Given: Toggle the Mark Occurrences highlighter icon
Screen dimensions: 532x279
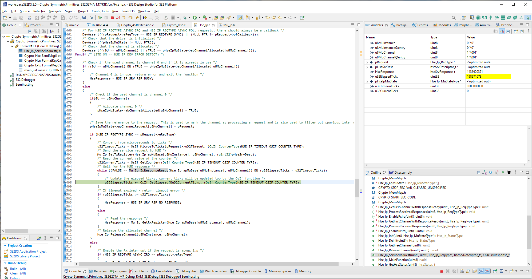Looking at the screenshot, I should pos(240,18).
